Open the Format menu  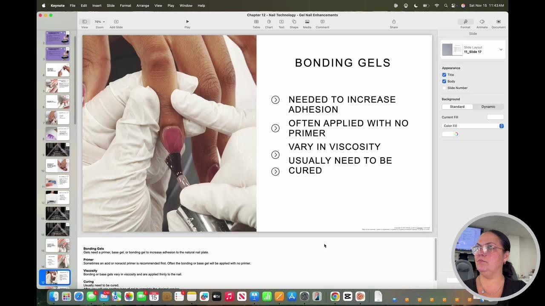[126, 6]
